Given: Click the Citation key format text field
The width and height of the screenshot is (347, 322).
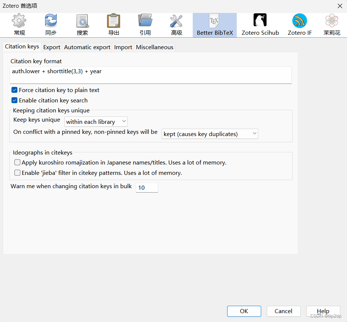Looking at the screenshot, I should click(x=151, y=75).
